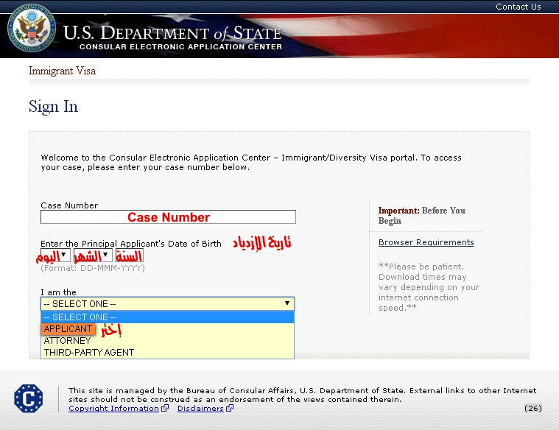Collapse the 'I am the' combo box

(x=167, y=304)
